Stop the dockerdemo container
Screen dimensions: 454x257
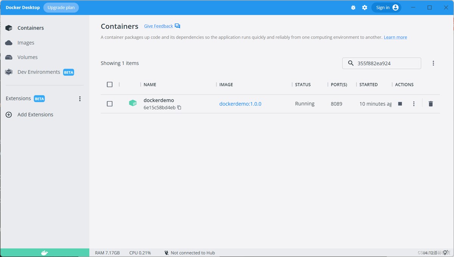tap(400, 104)
